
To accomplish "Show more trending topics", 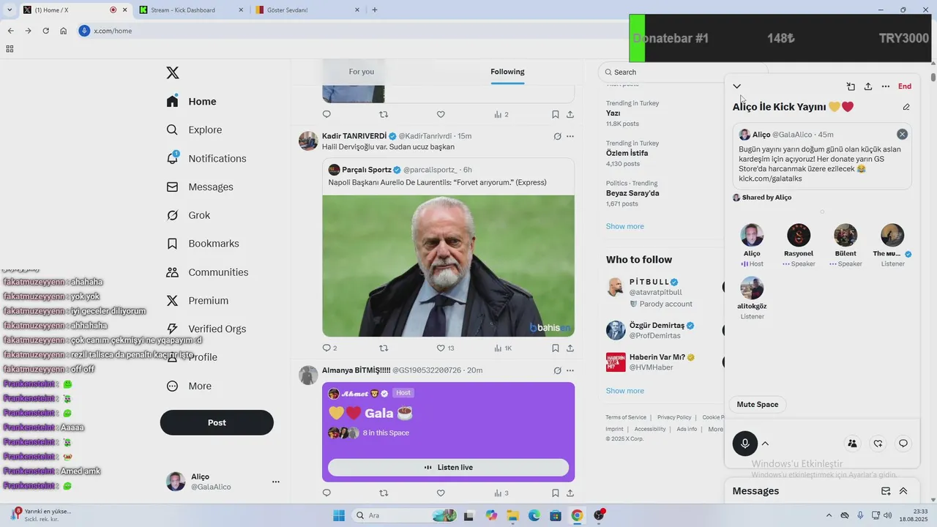I will point(625,226).
